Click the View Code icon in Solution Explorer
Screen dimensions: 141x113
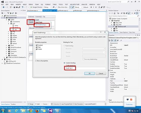click(x=132, y=13)
